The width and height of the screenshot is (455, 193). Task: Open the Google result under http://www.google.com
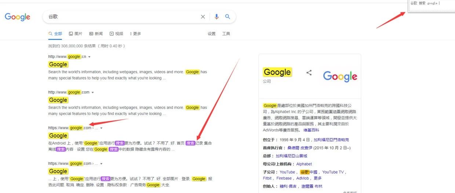point(58,100)
